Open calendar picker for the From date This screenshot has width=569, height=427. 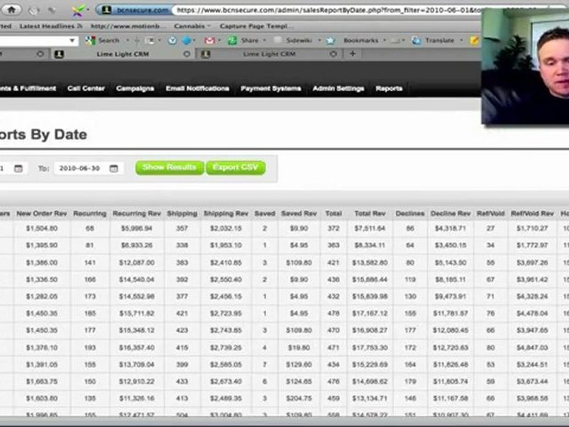(18, 168)
